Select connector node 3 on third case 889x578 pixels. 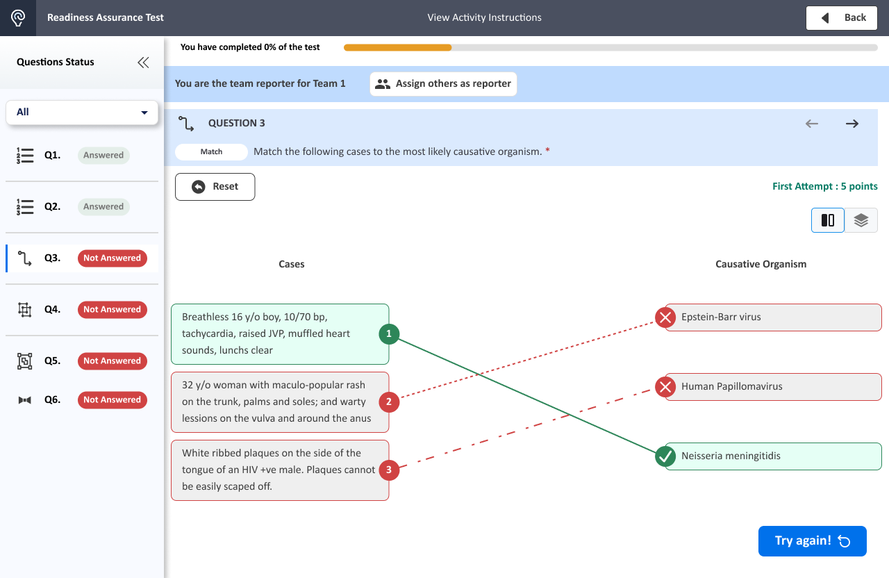pos(388,470)
